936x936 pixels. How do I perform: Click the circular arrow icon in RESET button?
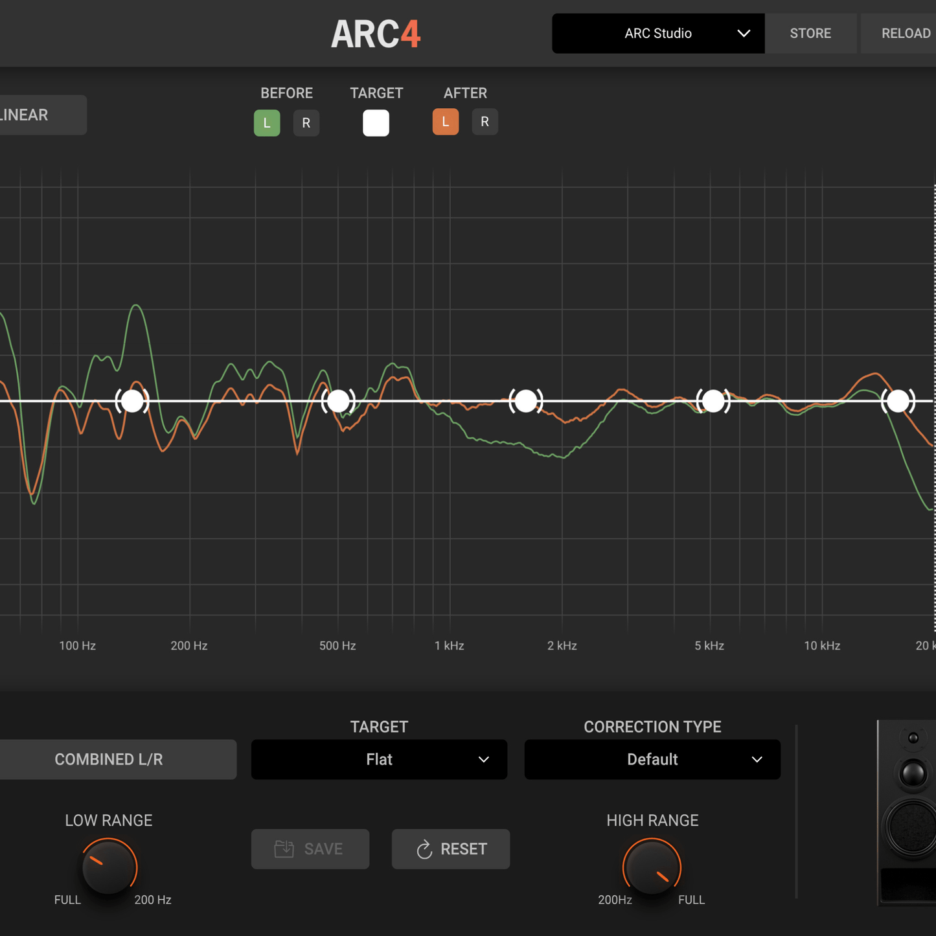point(424,849)
